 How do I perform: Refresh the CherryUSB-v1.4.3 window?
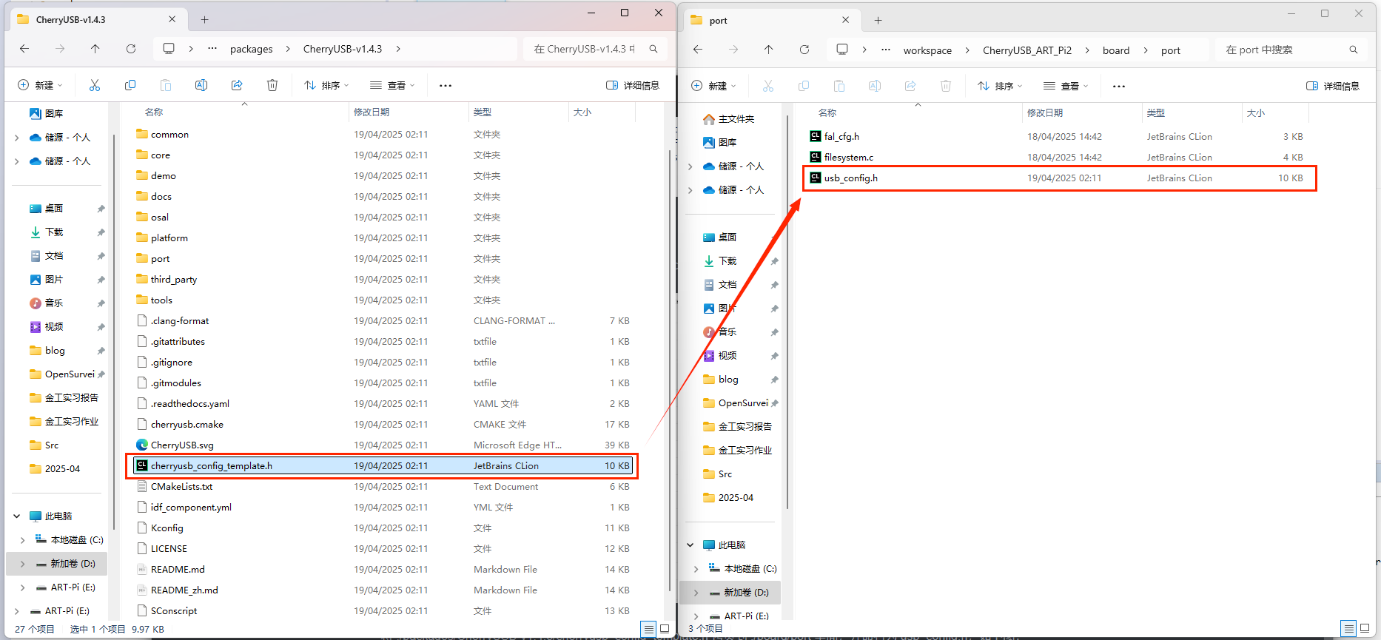(x=131, y=49)
